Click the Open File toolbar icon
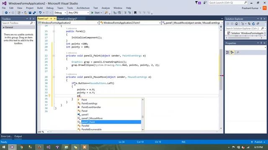The height and width of the screenshot is (150, 268). 26,13
